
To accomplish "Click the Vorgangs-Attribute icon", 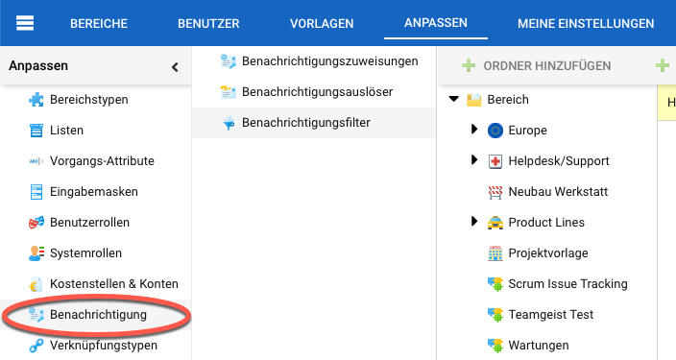I will click(x=36, y=161).
